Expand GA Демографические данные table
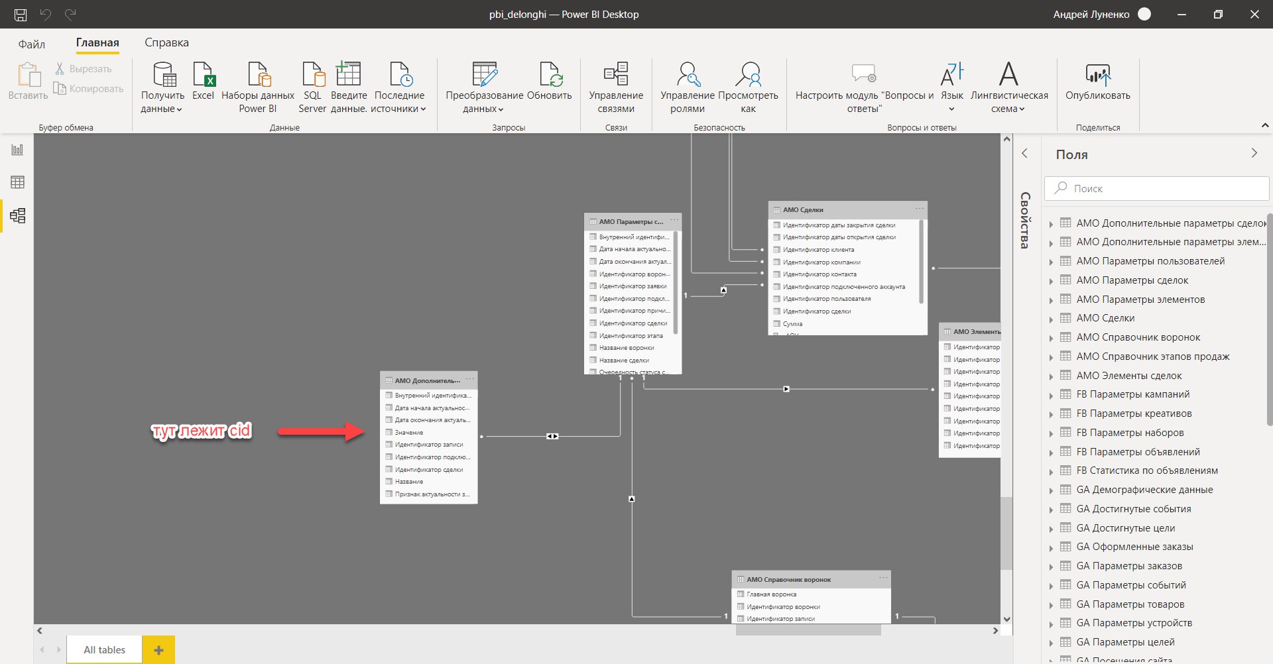Viewport: 1273px width, 664px height. [x=1051, y=491]
